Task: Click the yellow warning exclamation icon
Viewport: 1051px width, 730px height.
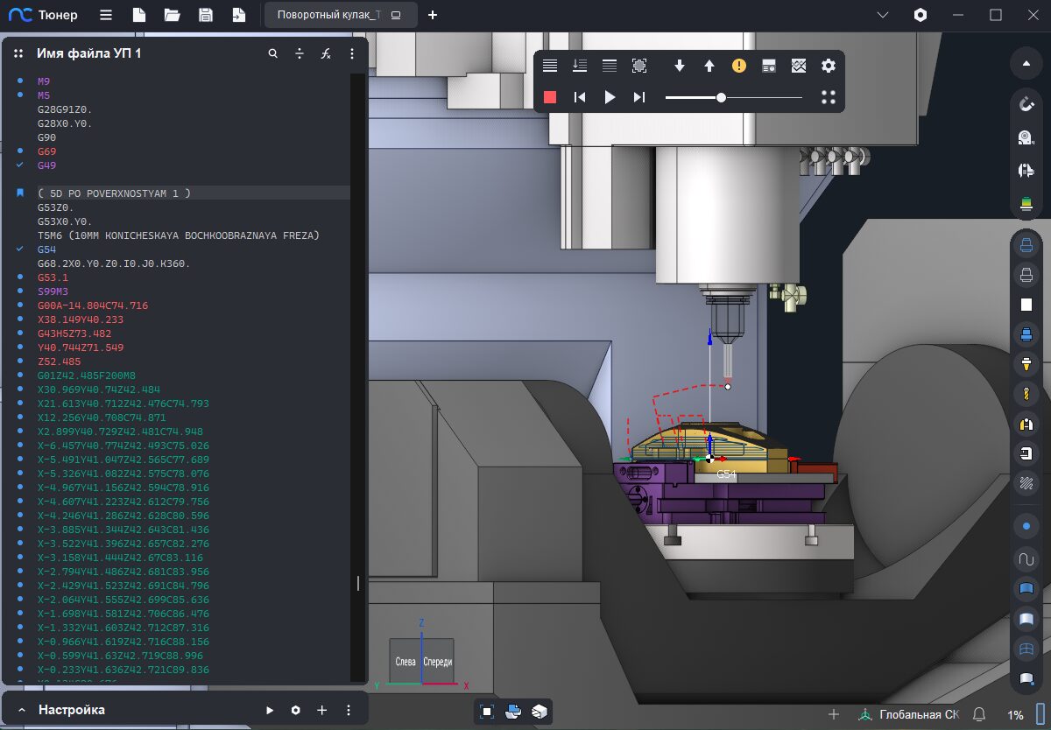Action: tap(739, 66)
